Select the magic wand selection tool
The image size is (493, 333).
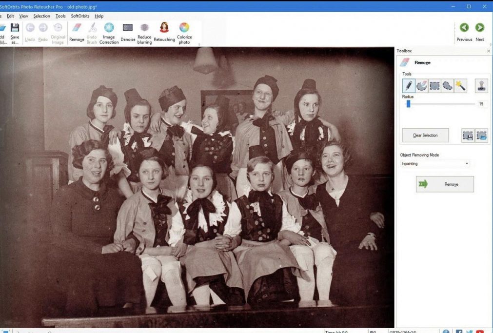pos(460,86)
